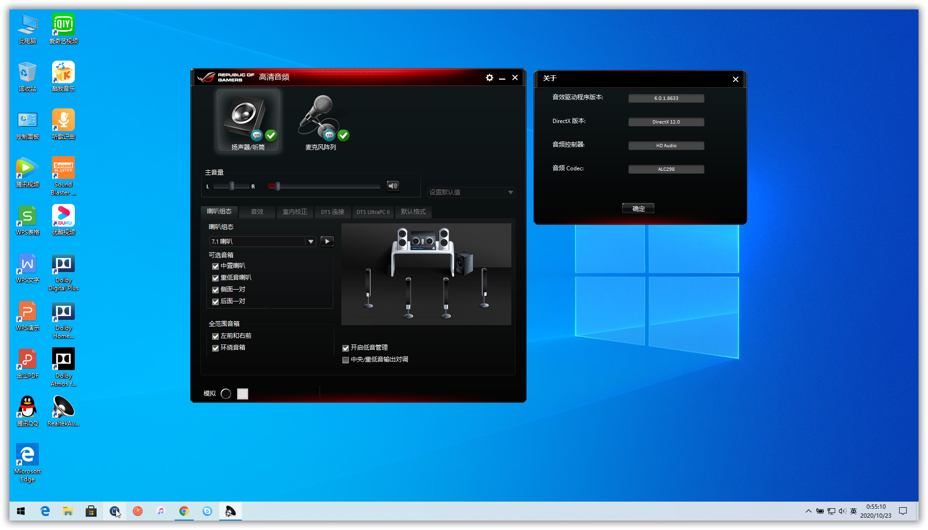Open the Sound Blaster desktop shortcut
928x530 pixels.
pos(63,175)
